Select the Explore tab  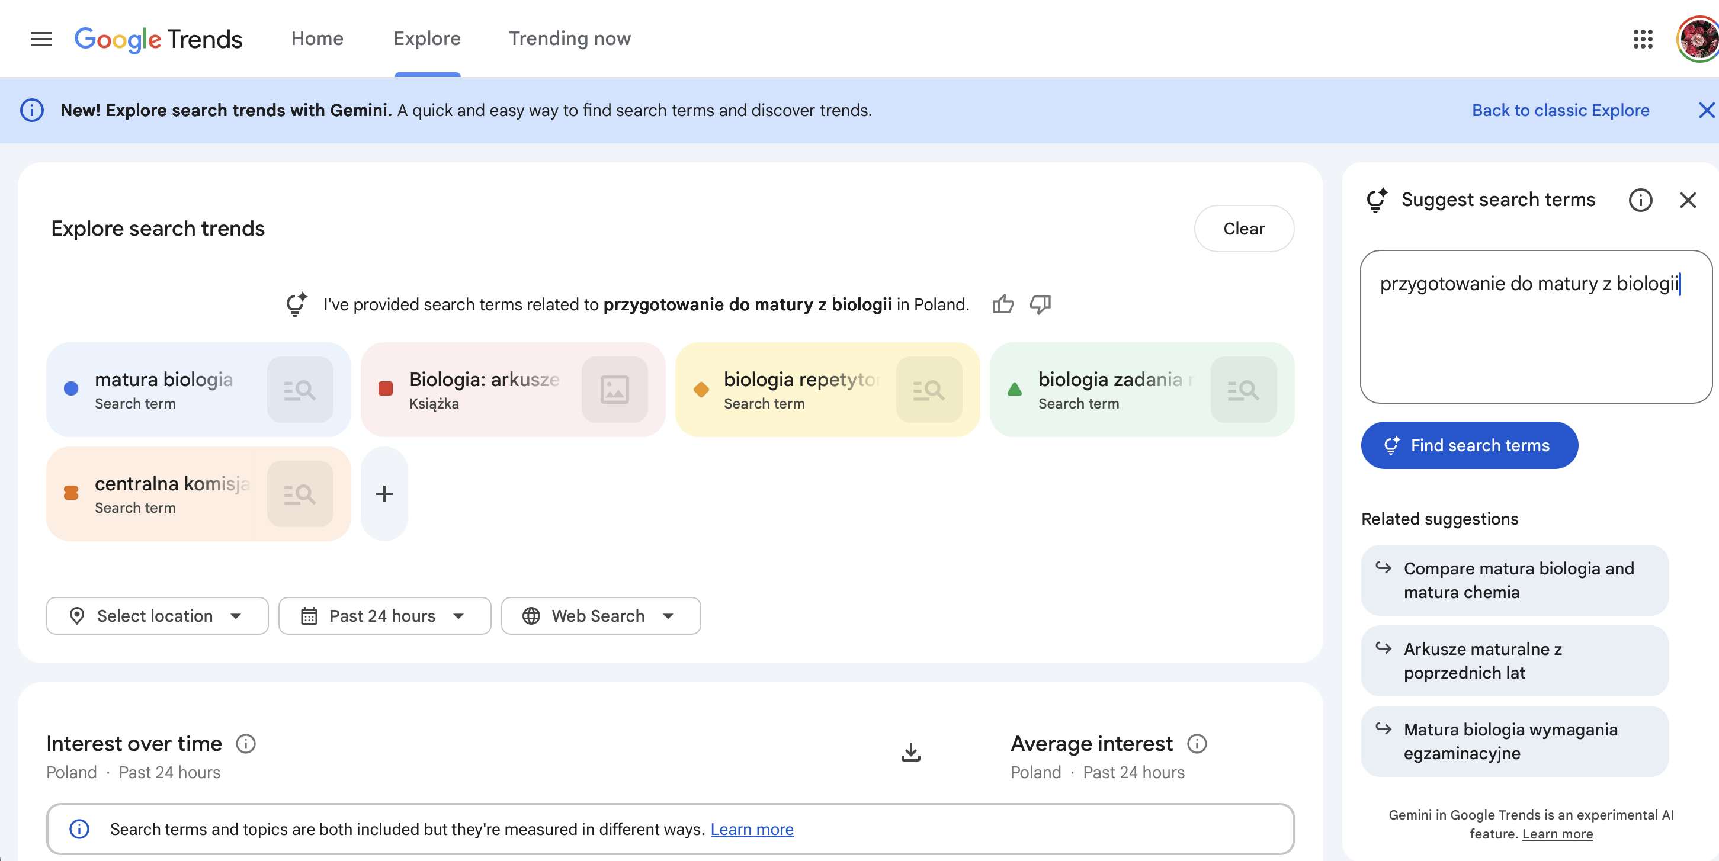click(x=427, y=38)
